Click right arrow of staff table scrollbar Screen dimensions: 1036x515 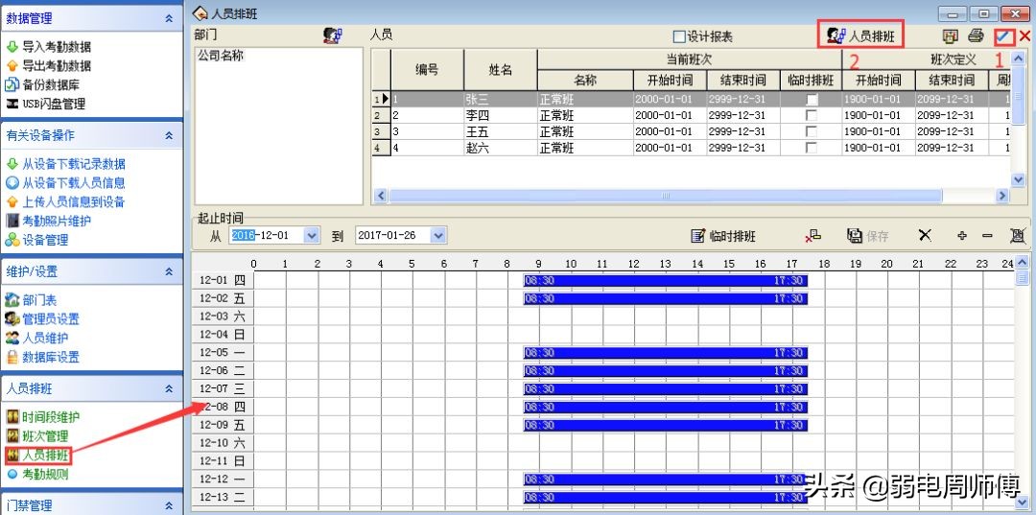(x=1002, y=196)
